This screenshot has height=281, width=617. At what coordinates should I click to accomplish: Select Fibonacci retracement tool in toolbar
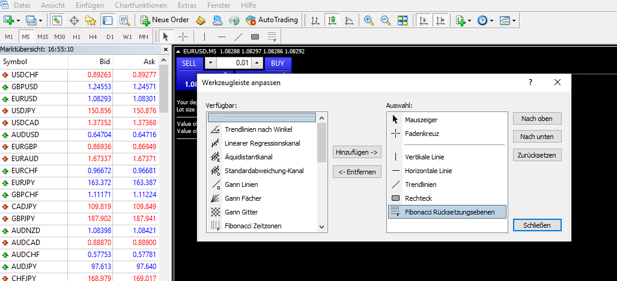[x=272, y=37]
